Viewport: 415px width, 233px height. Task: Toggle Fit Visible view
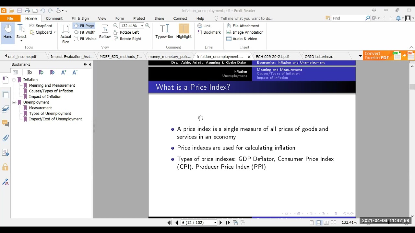click(85, 39)
